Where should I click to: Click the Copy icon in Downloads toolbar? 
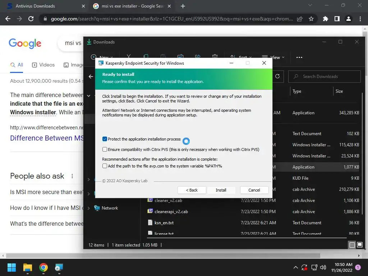[x=146, y=56]
